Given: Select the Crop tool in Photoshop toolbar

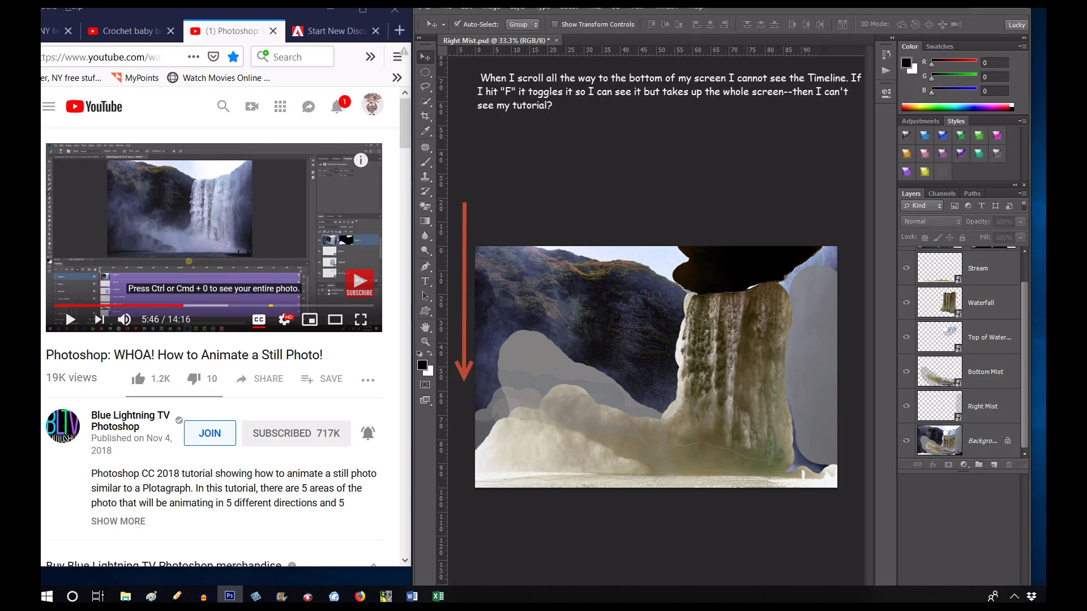Looking at the screenshot, I should coord(425,116).
